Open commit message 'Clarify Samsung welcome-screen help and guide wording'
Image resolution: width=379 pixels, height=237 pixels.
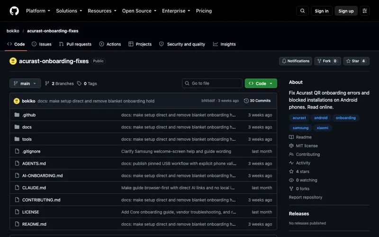coord(176,151)
